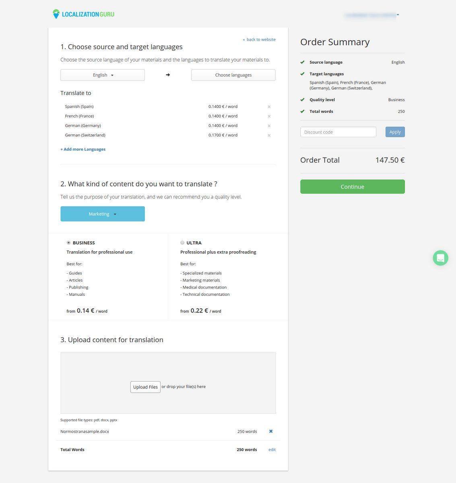Select the BUSINESS quality level
This screenshot has width=456, height=483.
(68, 243)
